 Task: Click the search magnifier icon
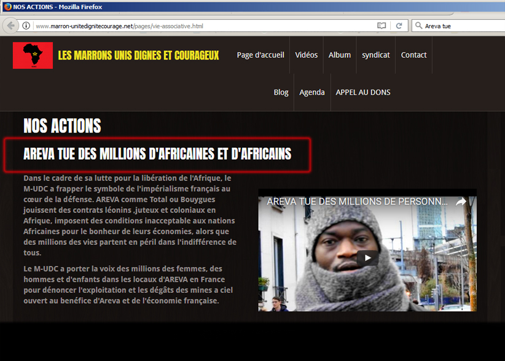[418, 26]
